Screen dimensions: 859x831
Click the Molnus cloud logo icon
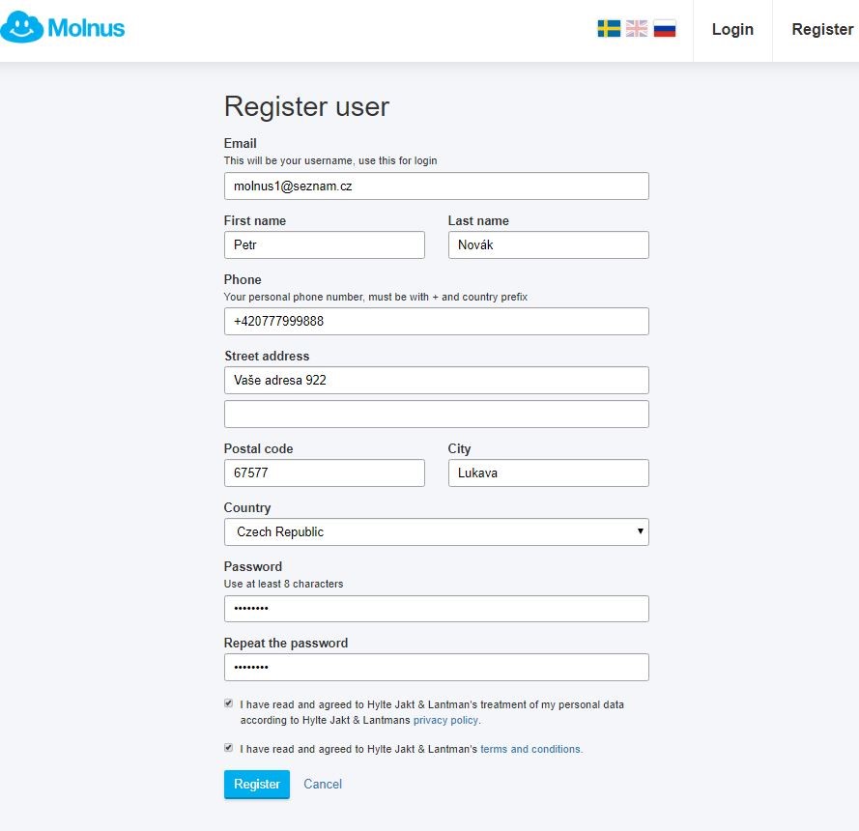pos(22,27)
